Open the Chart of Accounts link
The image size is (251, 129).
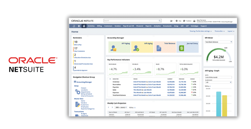click(87, 96)
